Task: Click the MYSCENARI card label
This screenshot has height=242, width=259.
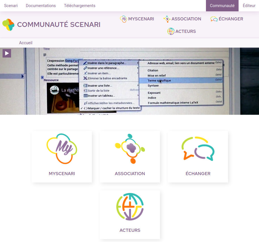Action: pyautogui.click(x=62, y=173)
